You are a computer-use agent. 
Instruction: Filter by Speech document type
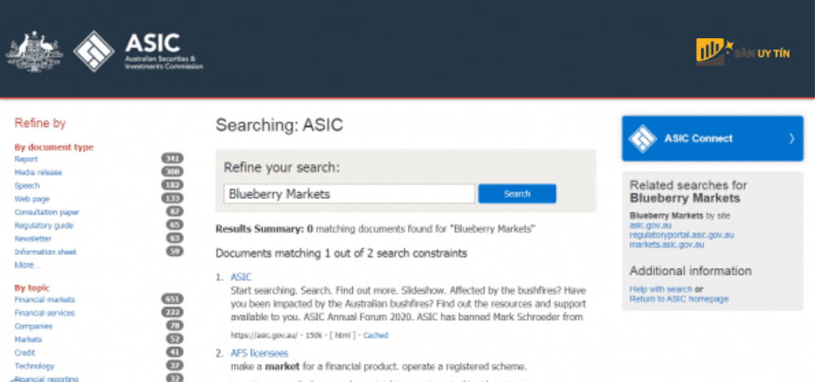point(27,186)
